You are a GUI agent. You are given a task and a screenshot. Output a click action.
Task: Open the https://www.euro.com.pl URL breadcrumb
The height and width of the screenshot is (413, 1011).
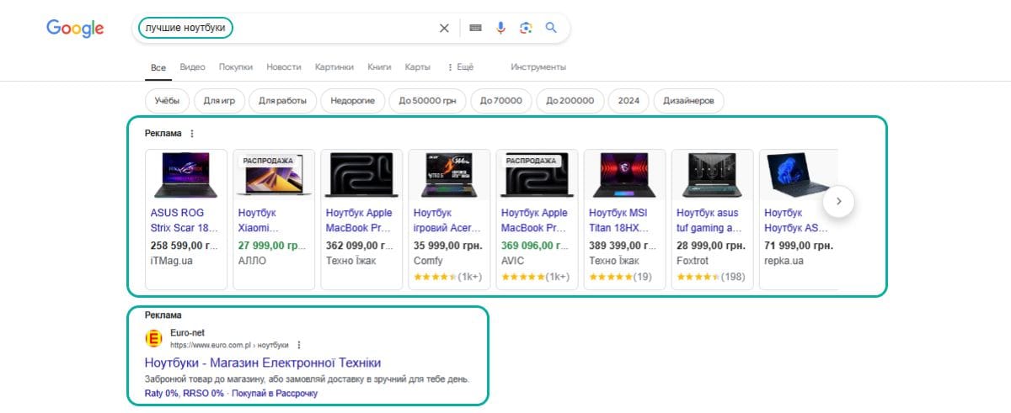click(229, 345)
